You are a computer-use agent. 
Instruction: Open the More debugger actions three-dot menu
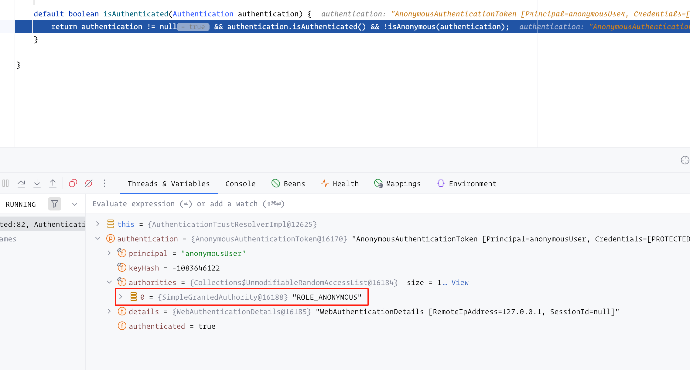(104, 183)
